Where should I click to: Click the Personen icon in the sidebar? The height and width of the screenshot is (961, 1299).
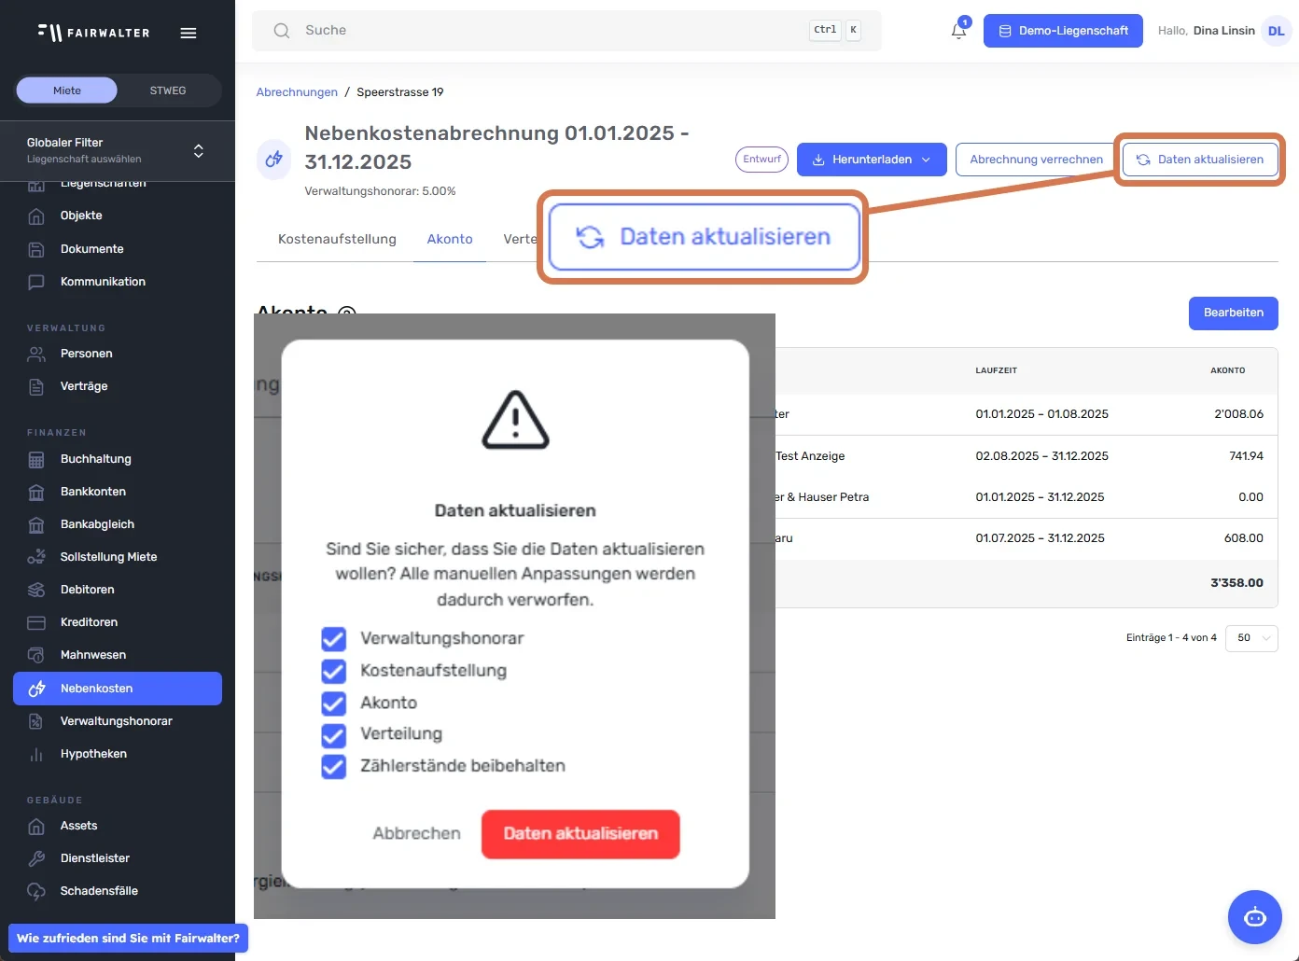(x=36, y=354)
